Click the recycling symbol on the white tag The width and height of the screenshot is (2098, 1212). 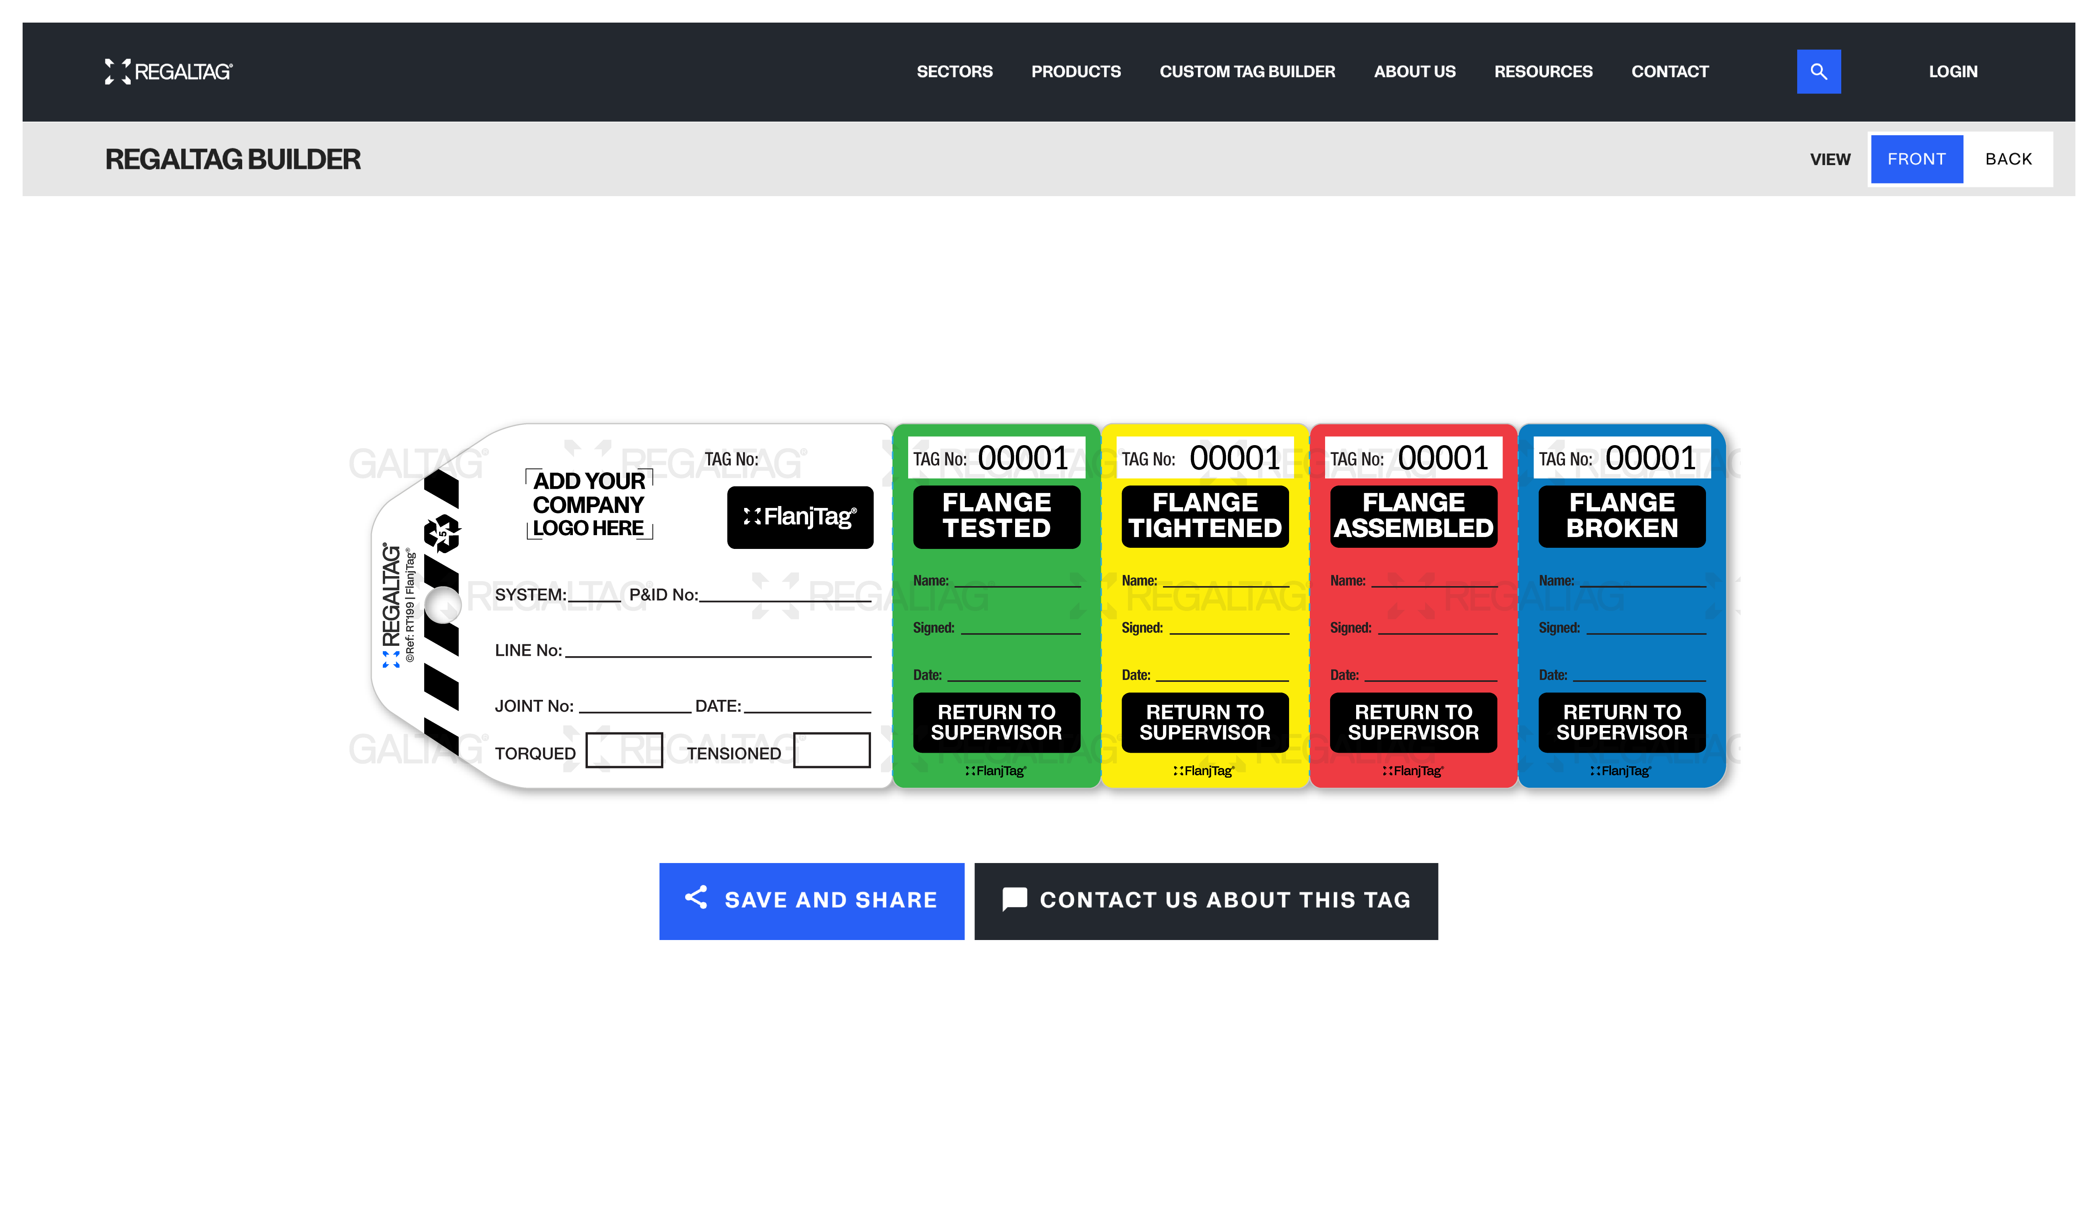442,534
